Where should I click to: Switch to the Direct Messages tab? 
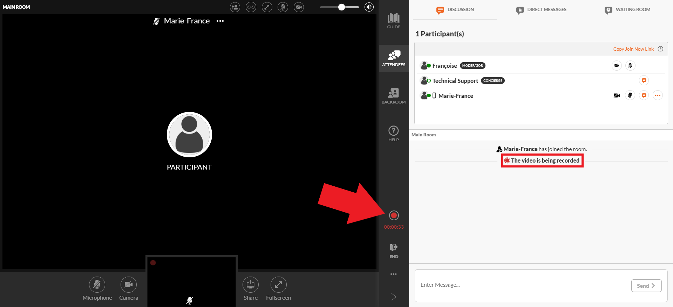pos(541,10)
